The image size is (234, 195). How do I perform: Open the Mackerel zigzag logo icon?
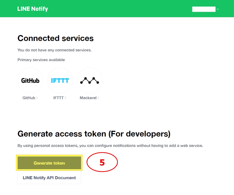89,80
